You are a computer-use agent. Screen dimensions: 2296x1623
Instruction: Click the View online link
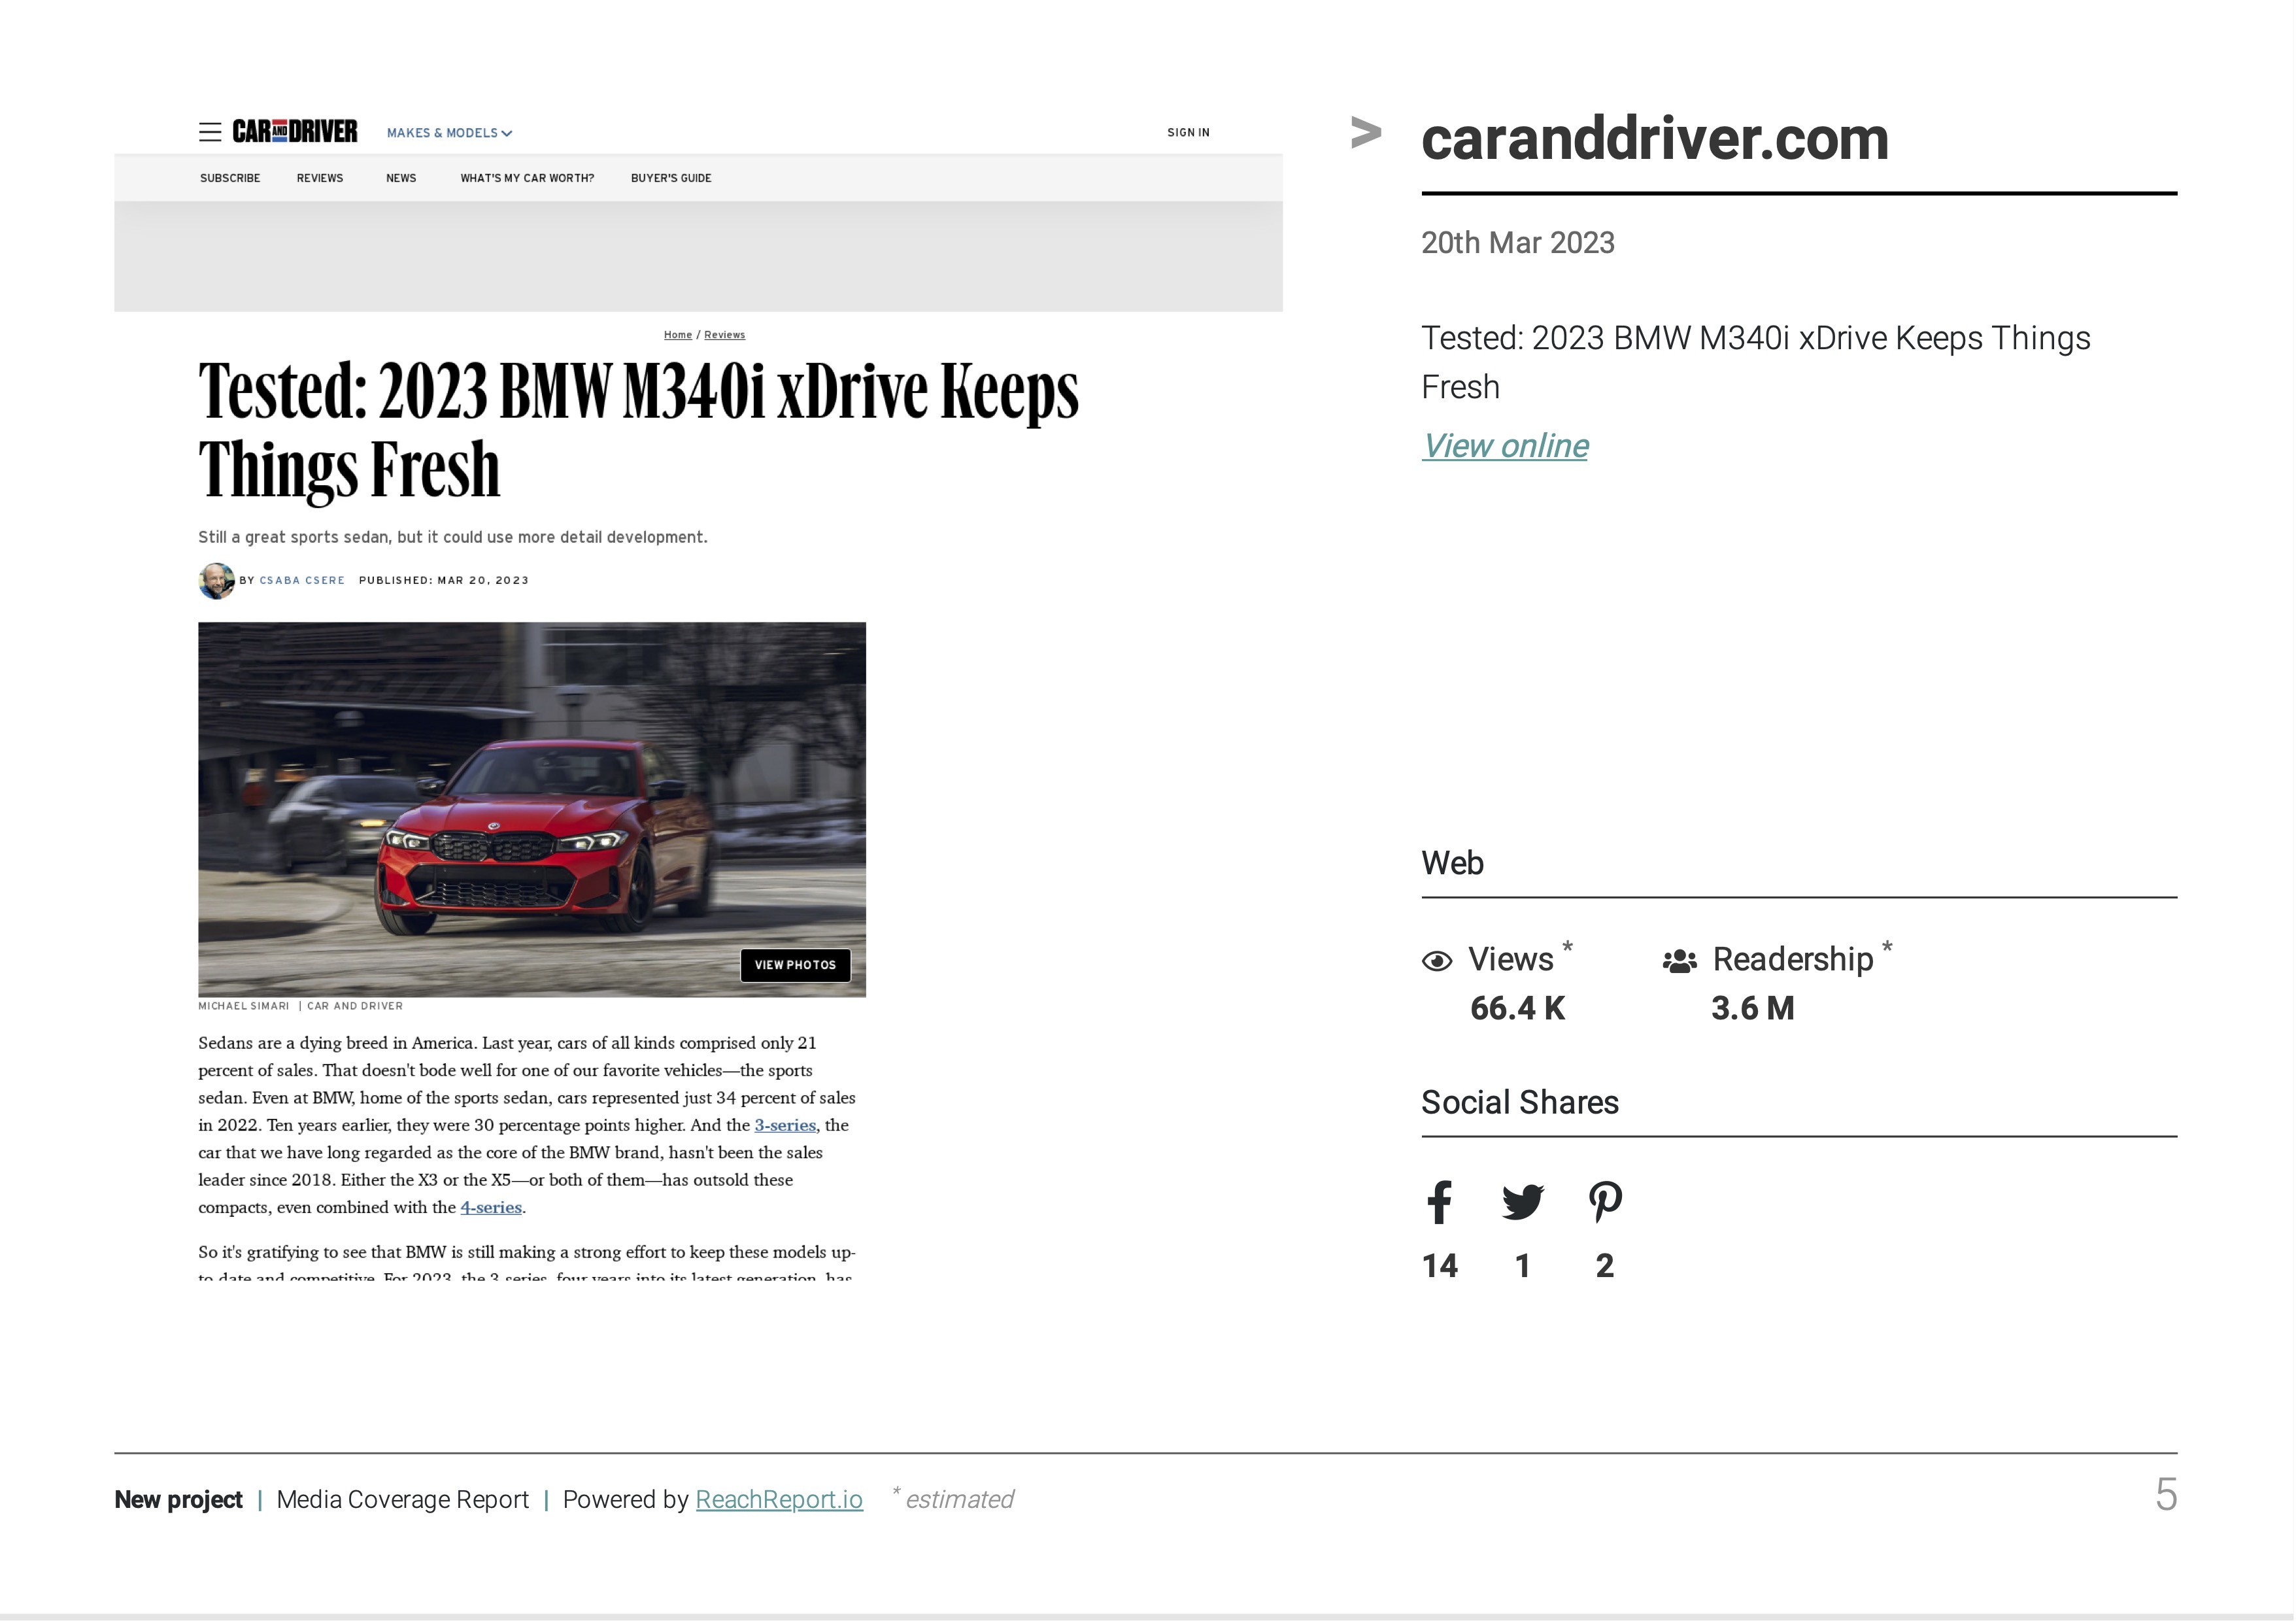click(1505, 446)
